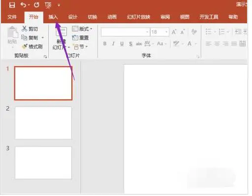Click the Font Color (A) icon
252x196 pixels.
189,43
